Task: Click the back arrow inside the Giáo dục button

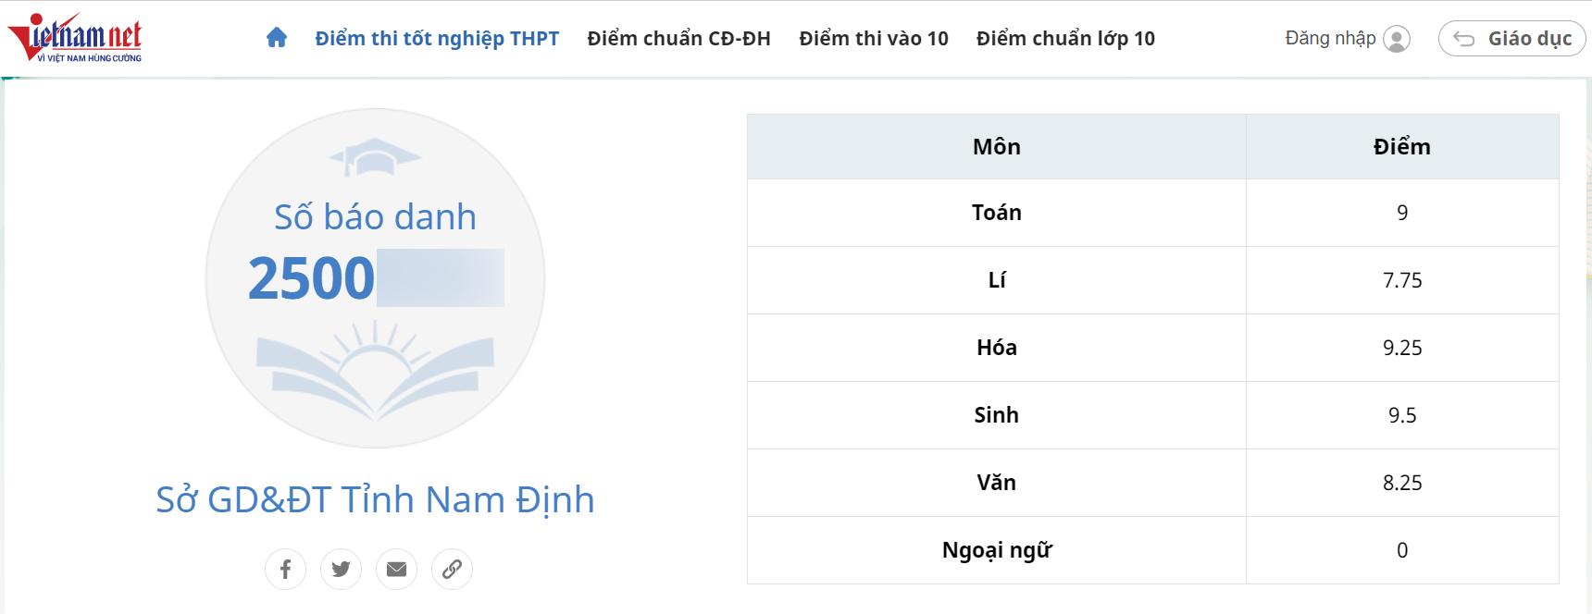Action: pos(1462,38)
